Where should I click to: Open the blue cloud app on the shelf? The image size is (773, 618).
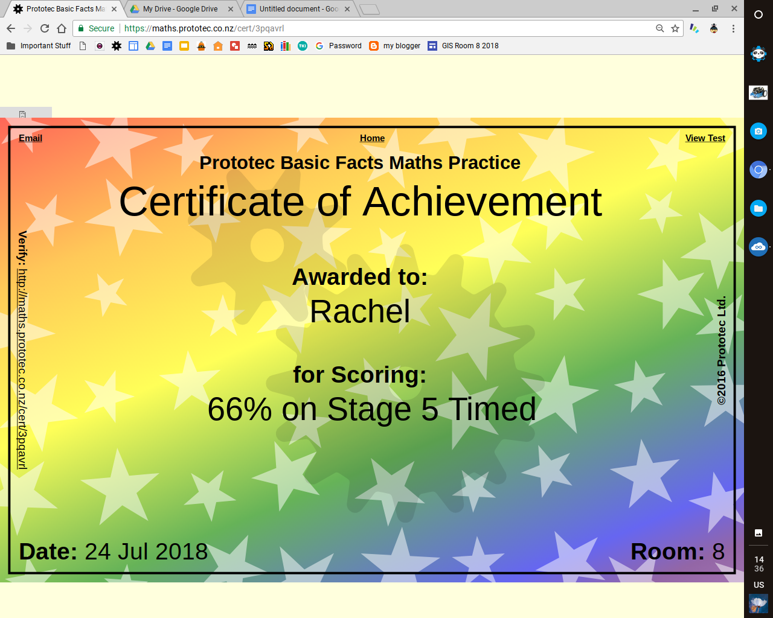[759, 247]
